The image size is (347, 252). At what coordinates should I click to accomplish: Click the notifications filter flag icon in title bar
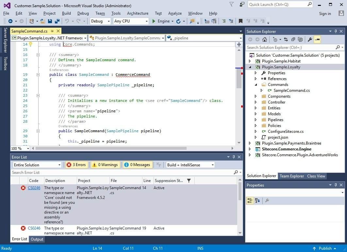tap(231, 5)
